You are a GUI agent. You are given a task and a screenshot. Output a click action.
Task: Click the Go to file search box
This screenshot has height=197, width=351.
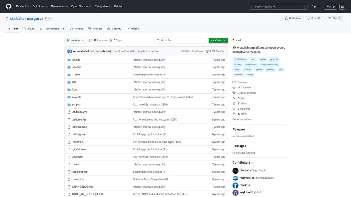[x=180, y=41]
